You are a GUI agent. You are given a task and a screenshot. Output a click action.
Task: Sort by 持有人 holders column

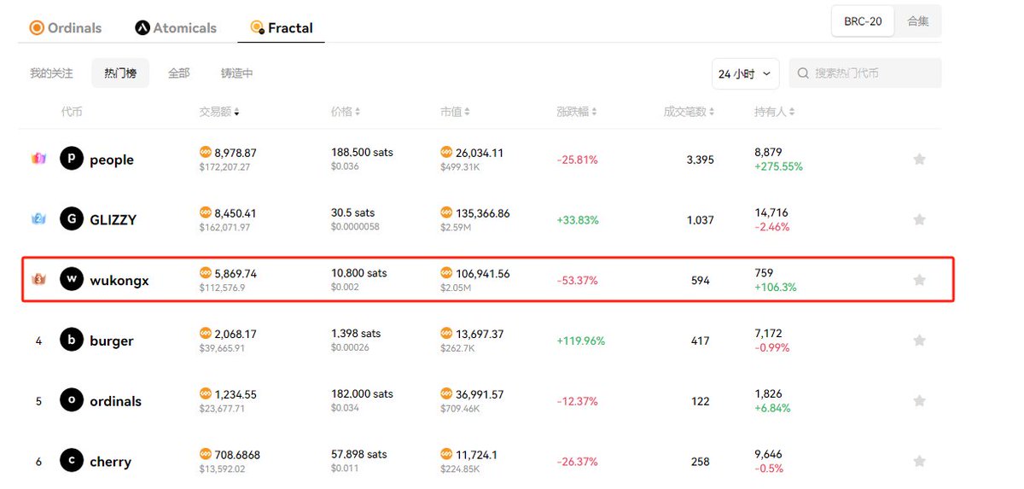tap(775, 112)
